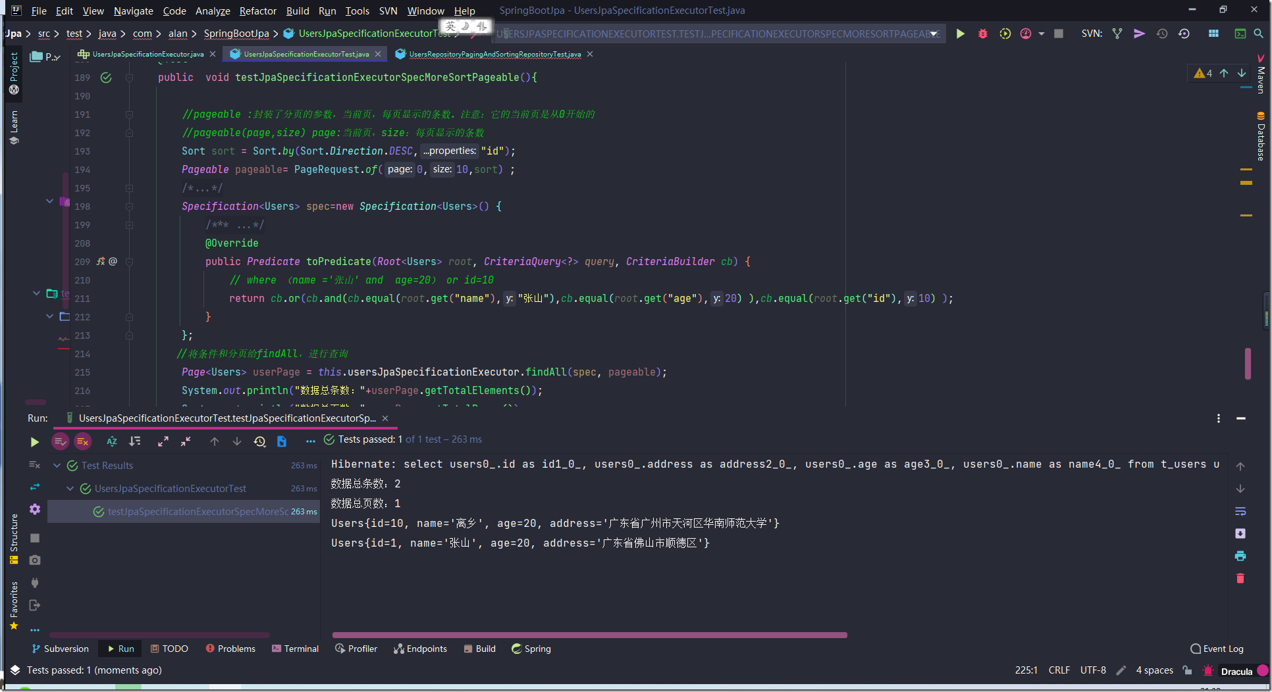Open the Subversion tool window
The width and height of the screenshot is (1272, 692).
click(x=60, y=649)
